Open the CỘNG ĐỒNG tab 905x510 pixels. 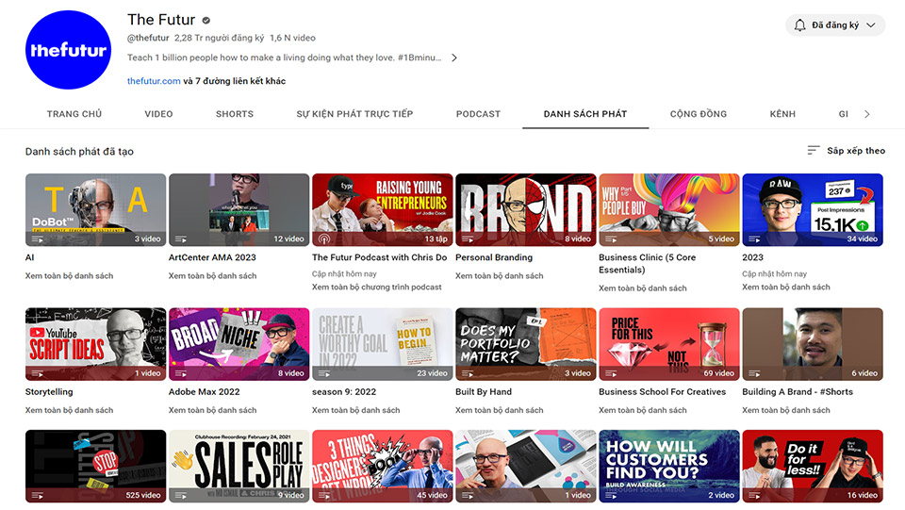[698, 114]
